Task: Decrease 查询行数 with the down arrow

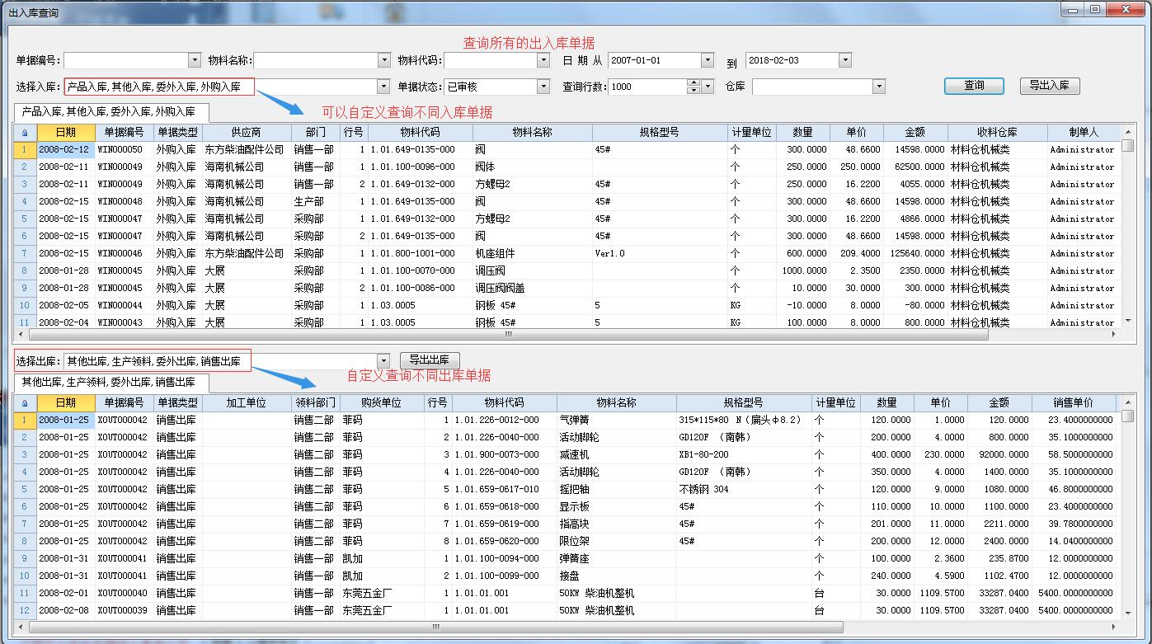Action: click(694, 90)
